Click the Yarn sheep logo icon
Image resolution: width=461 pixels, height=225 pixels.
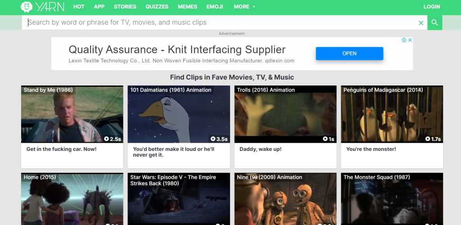tap(27, 7)
